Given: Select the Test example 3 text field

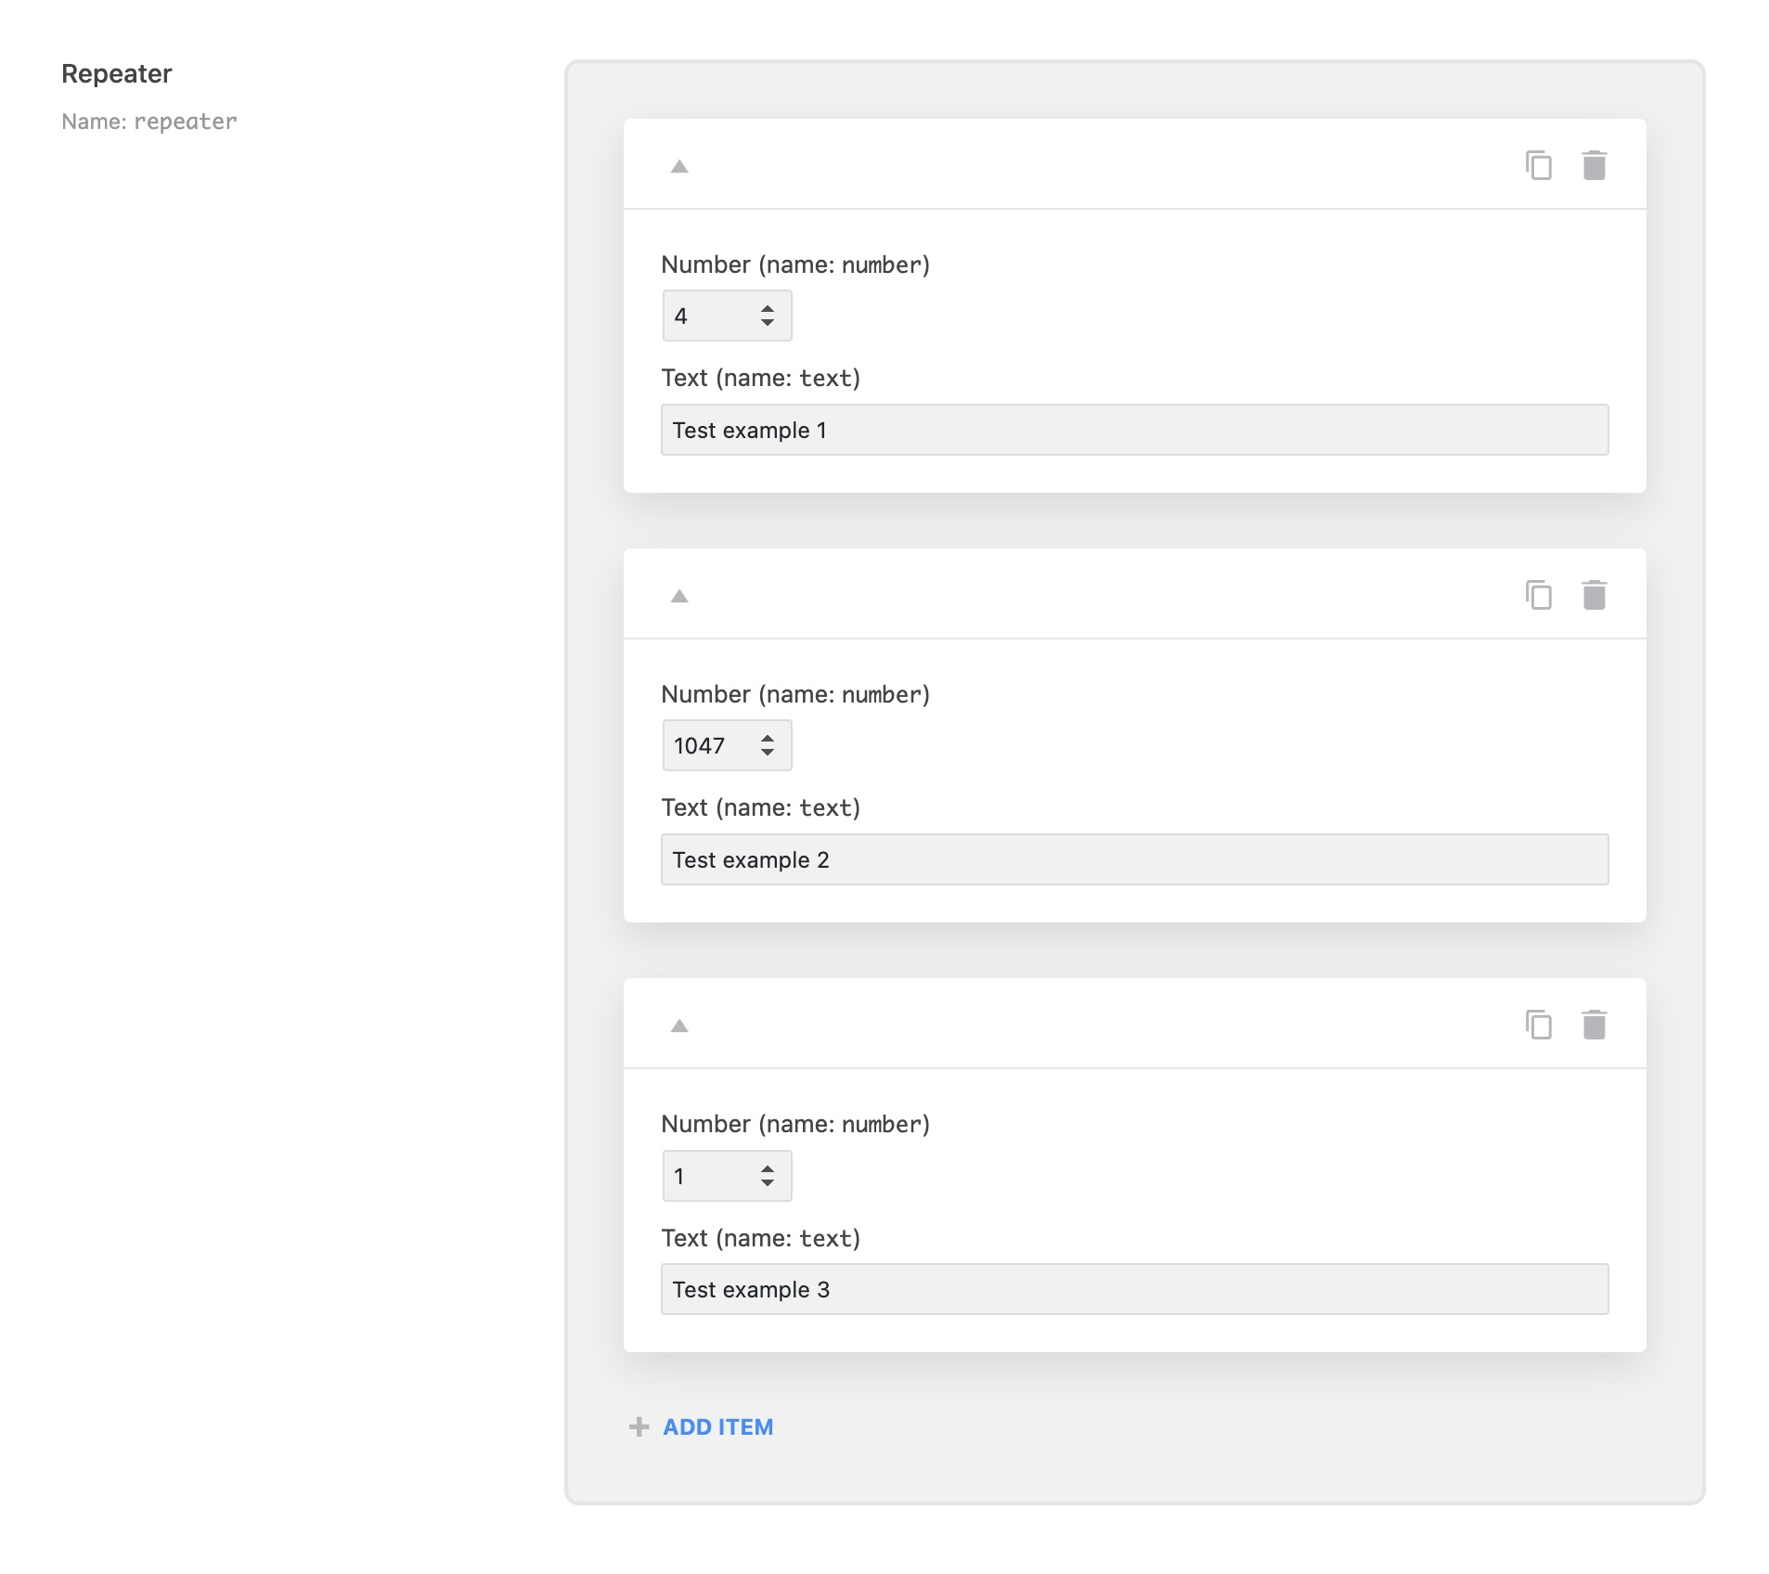Looking at the screenshot, I should click(1133, 1289).
